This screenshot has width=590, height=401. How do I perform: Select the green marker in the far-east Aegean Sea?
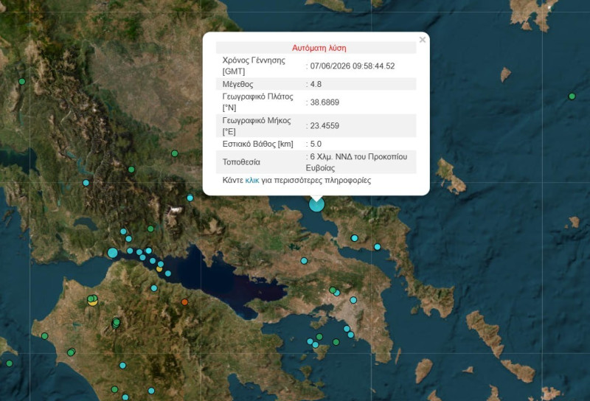[572, 97]
